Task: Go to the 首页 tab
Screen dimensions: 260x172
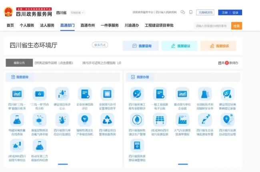Action: coord(10,25)
